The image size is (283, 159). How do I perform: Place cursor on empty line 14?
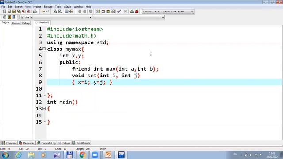(164, 115)
